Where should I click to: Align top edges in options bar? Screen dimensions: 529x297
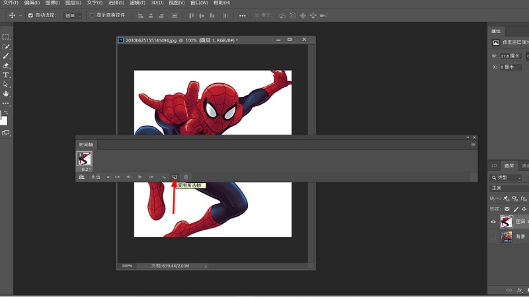point(191,15)
